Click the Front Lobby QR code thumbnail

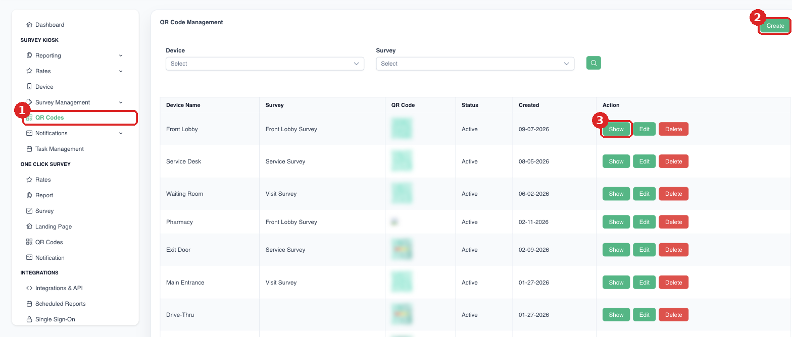tap(402, 129)
